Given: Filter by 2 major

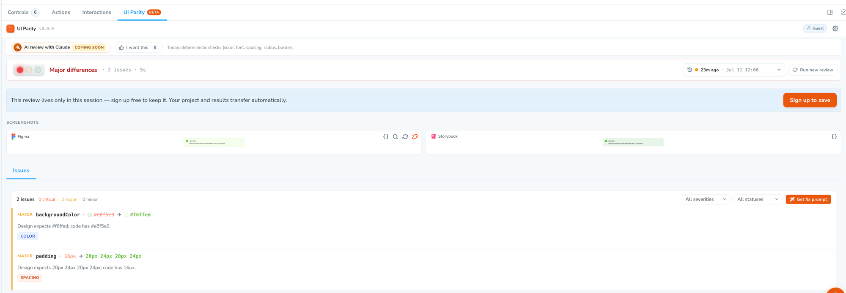Looking at the screenshot, I should tap(69, 199).
